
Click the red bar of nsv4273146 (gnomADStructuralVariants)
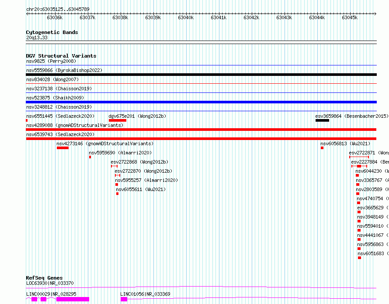coord(63,148)
